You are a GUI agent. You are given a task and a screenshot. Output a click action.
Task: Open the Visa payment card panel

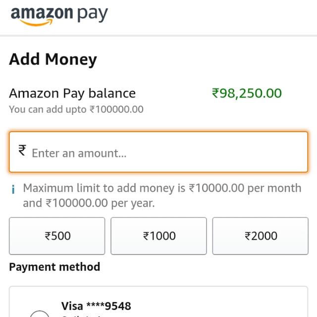click(x=158, y=302)
